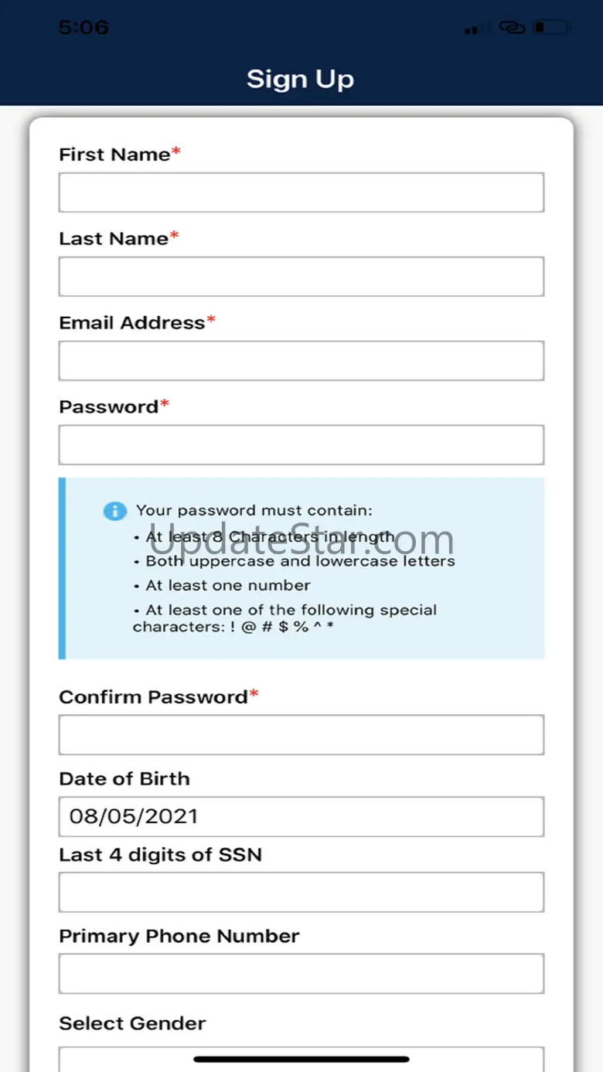Click the blue info icon in password hint
Screen dimensions: 603x1072
pos(114,511)
